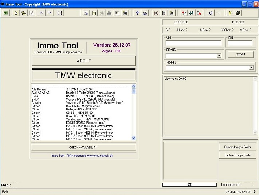
Task: Click the ABOUT button
Action: (84, 61)
